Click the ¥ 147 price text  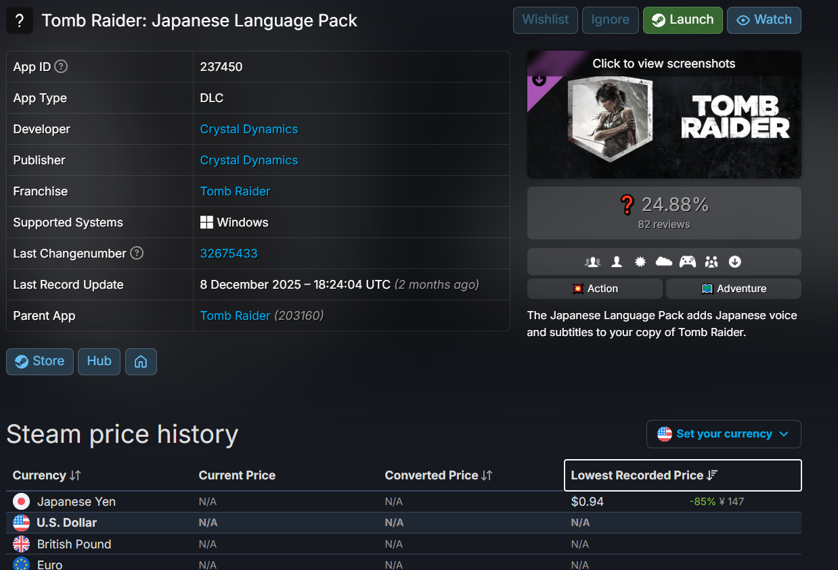tap(731, 502)
